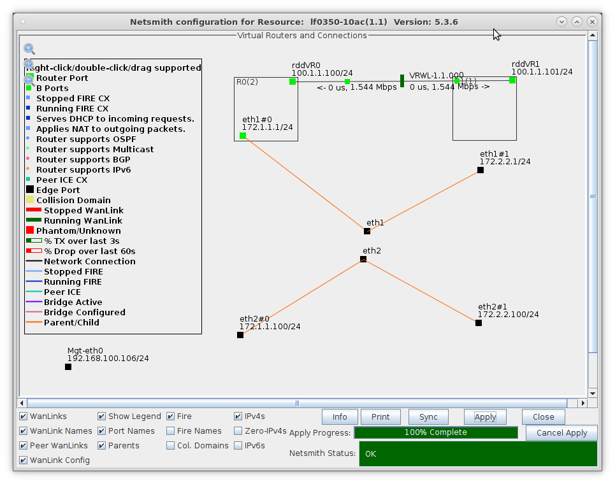Image resolution: width=615 pixels, height=484 pixels.
Task: Click the Sync button
Action: 428,417
